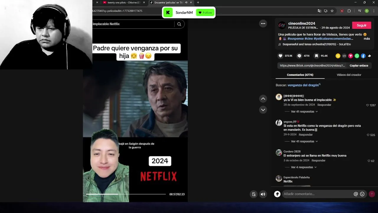Select the Encuentra 'películas' en TikTok tab
Screen dimensions: 378x213
point(169,2)
